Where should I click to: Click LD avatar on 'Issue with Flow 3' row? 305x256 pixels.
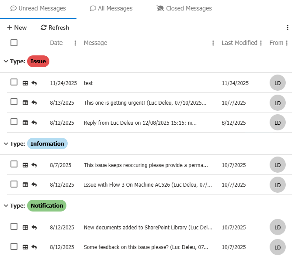(x=277, y=184)
